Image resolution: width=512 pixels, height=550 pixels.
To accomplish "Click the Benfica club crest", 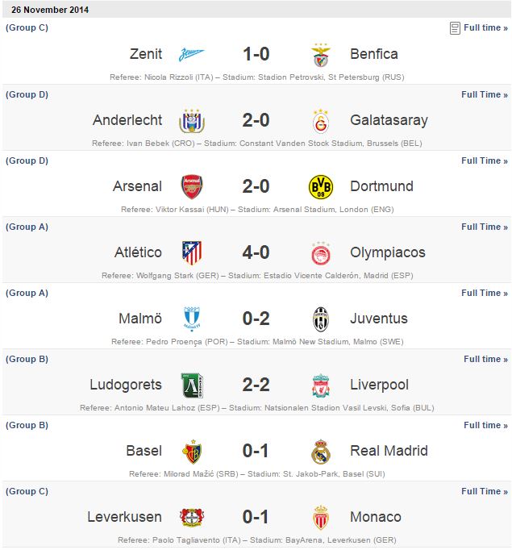I will click(x=321, y=55).
